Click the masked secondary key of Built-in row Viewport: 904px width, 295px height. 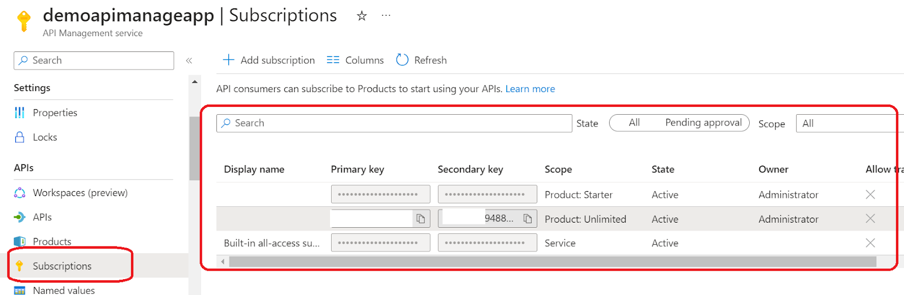(487, 243)
